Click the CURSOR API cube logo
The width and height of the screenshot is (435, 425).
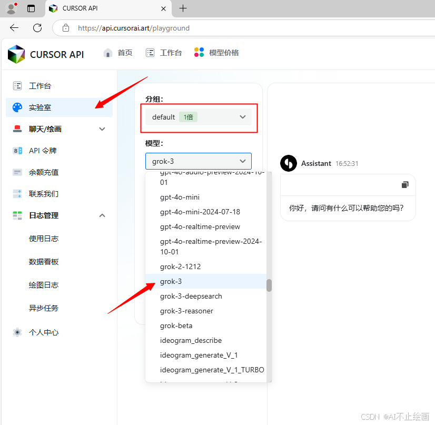(x=16, y=54)
